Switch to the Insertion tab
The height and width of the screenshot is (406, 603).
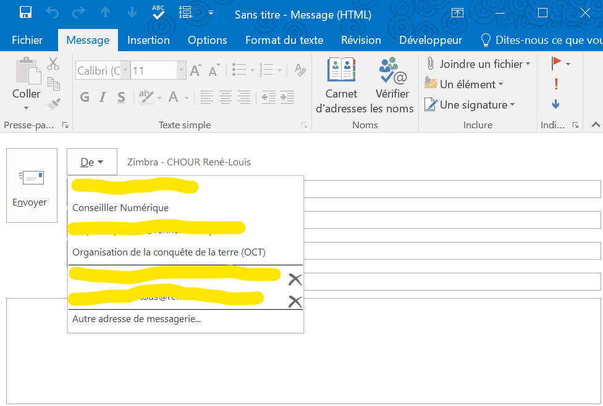click(148, 40)
